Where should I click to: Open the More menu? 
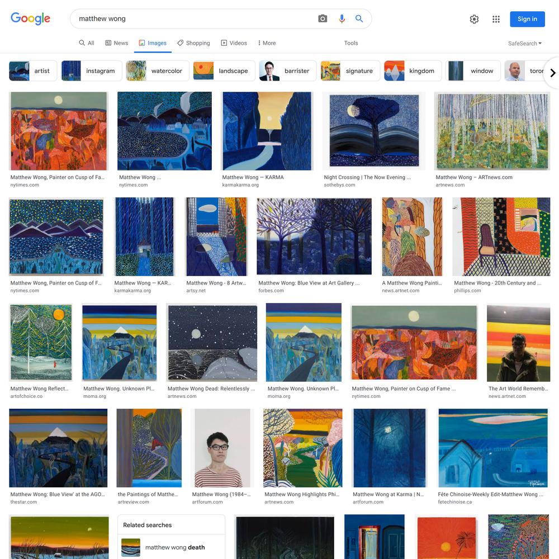(266, 43)
